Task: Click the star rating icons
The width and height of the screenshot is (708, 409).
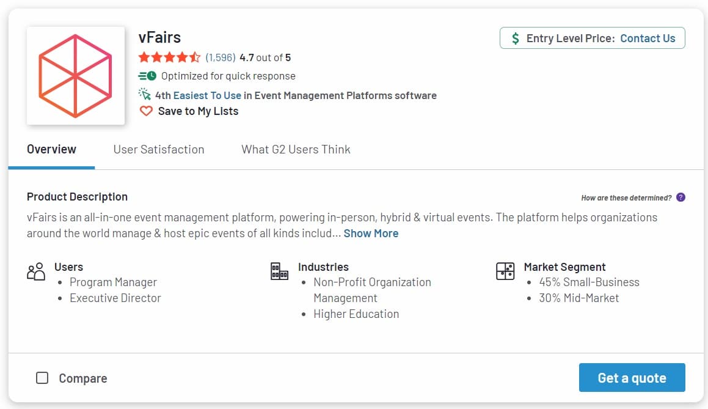Action: tap(169, 57)
